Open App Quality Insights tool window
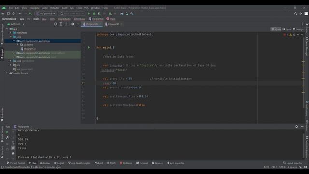Image resolution: width=309 pixels, height=174 pixels. 79,163
